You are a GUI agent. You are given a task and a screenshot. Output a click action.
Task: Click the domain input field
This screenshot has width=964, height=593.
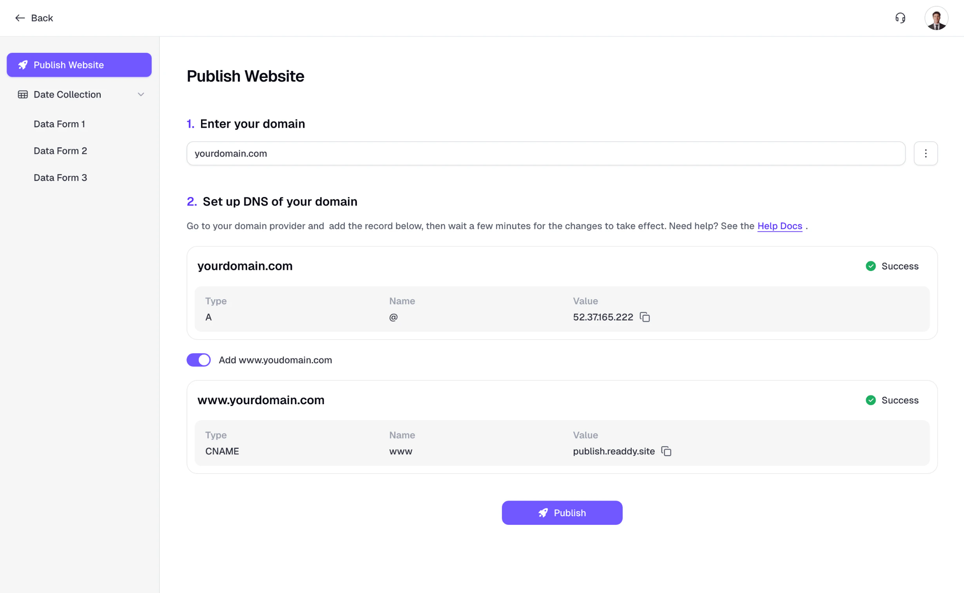pyautogui.click(x=545, y=154)
